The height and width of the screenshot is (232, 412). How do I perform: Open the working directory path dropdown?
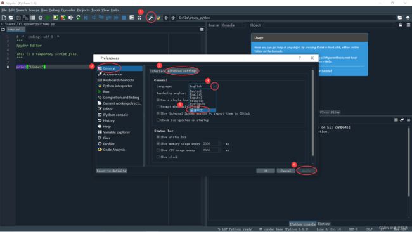tap(286, 18)
